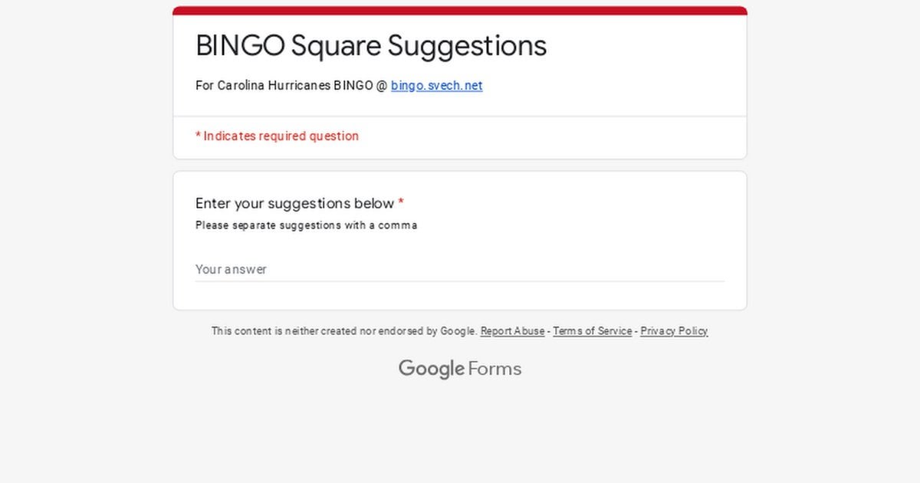Screen dimensions: 920x483
Task: Click the word Forms in the footer logo
Action: click(495, 369)
